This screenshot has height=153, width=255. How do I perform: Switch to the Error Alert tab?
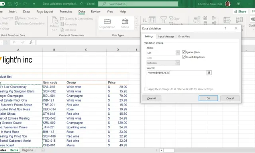[x=184, y=36]
